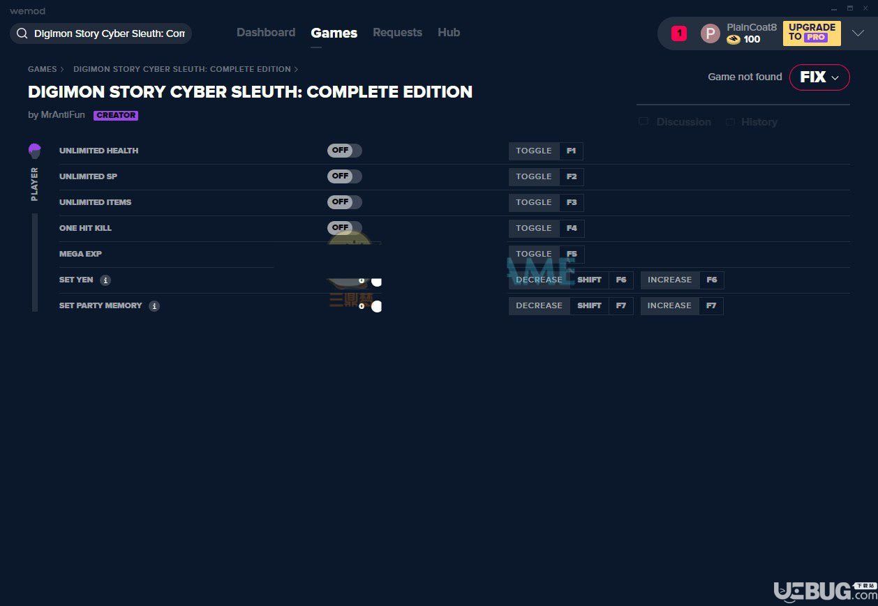
Task: Click the Toggle F2 hotkey for Unlimited SP
Action: pos(546,176)
